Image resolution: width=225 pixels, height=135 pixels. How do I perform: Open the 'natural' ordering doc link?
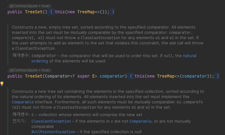pos(189,56)
